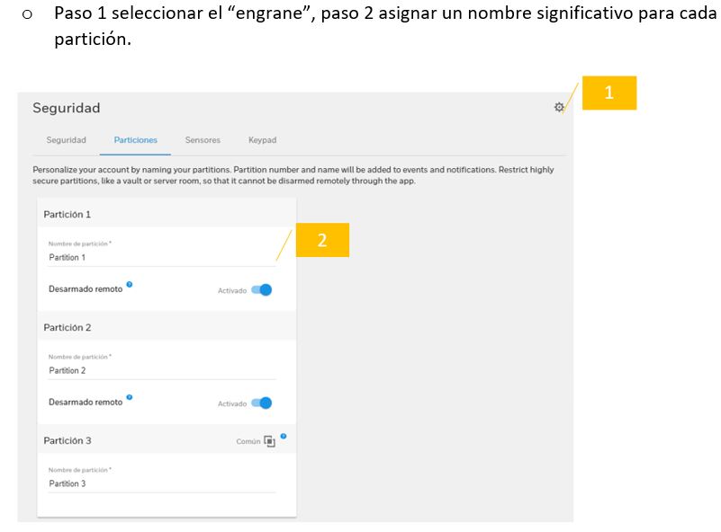Click the Seguridad page title
The image size is (721, 532).
point(67,108)
